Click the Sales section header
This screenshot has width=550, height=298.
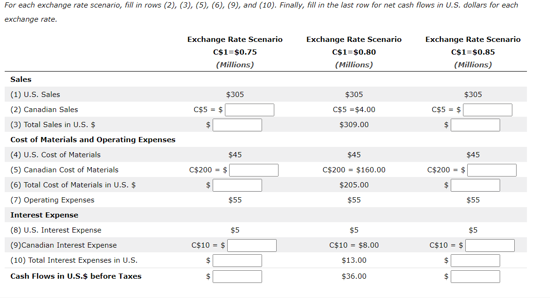click(21, 79)
